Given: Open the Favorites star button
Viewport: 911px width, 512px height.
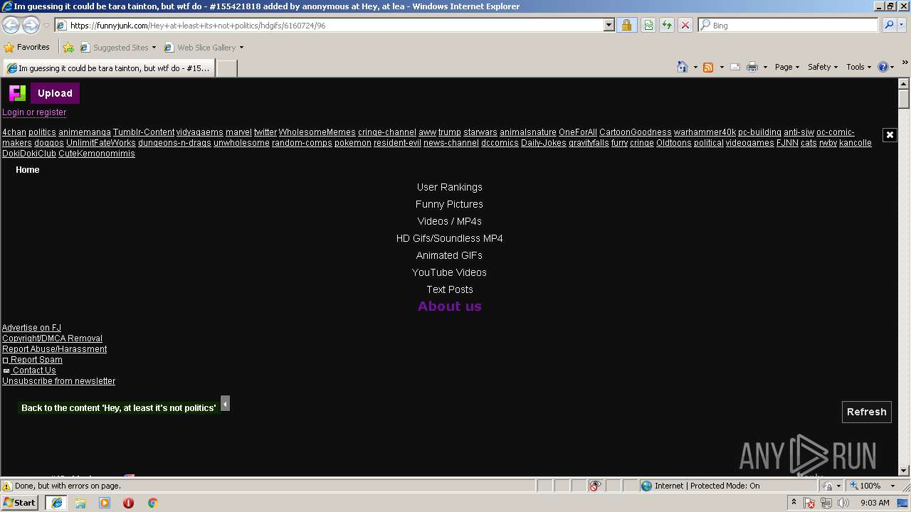Looking at the screenshot, I should [x=26, y=48].
